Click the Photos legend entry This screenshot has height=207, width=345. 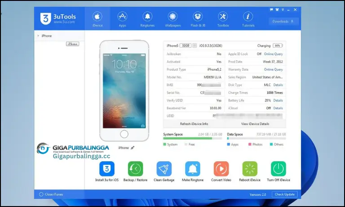(256, 144)
